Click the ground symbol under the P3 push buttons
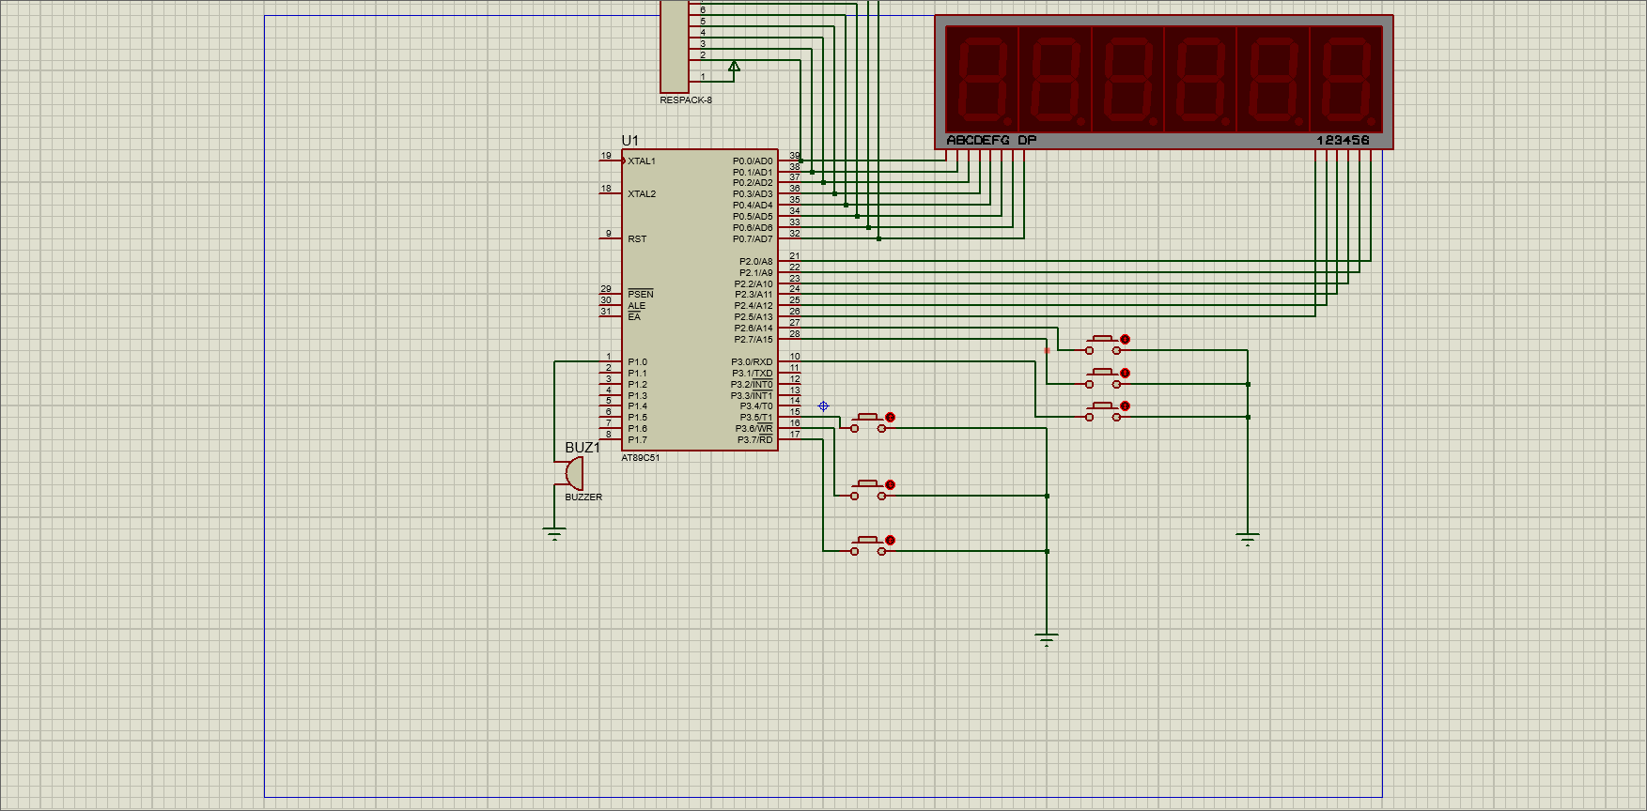Viewport: 1647px width, 811px height. click(1047, 641)
